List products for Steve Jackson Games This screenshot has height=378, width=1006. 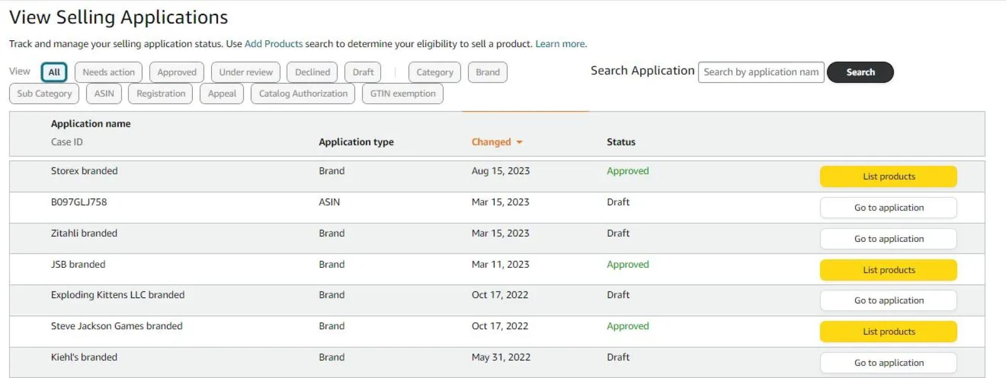coord(888,332)
